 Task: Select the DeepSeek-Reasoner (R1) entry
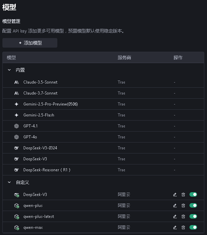47,170
